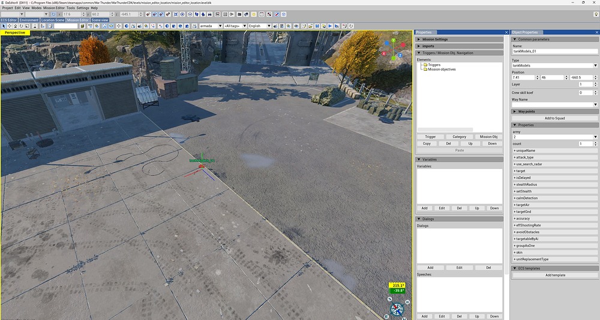The height and width of the screenshot is (320, 600).
Task: Click the Add to Squad button
Action: (x=555, y=118)
